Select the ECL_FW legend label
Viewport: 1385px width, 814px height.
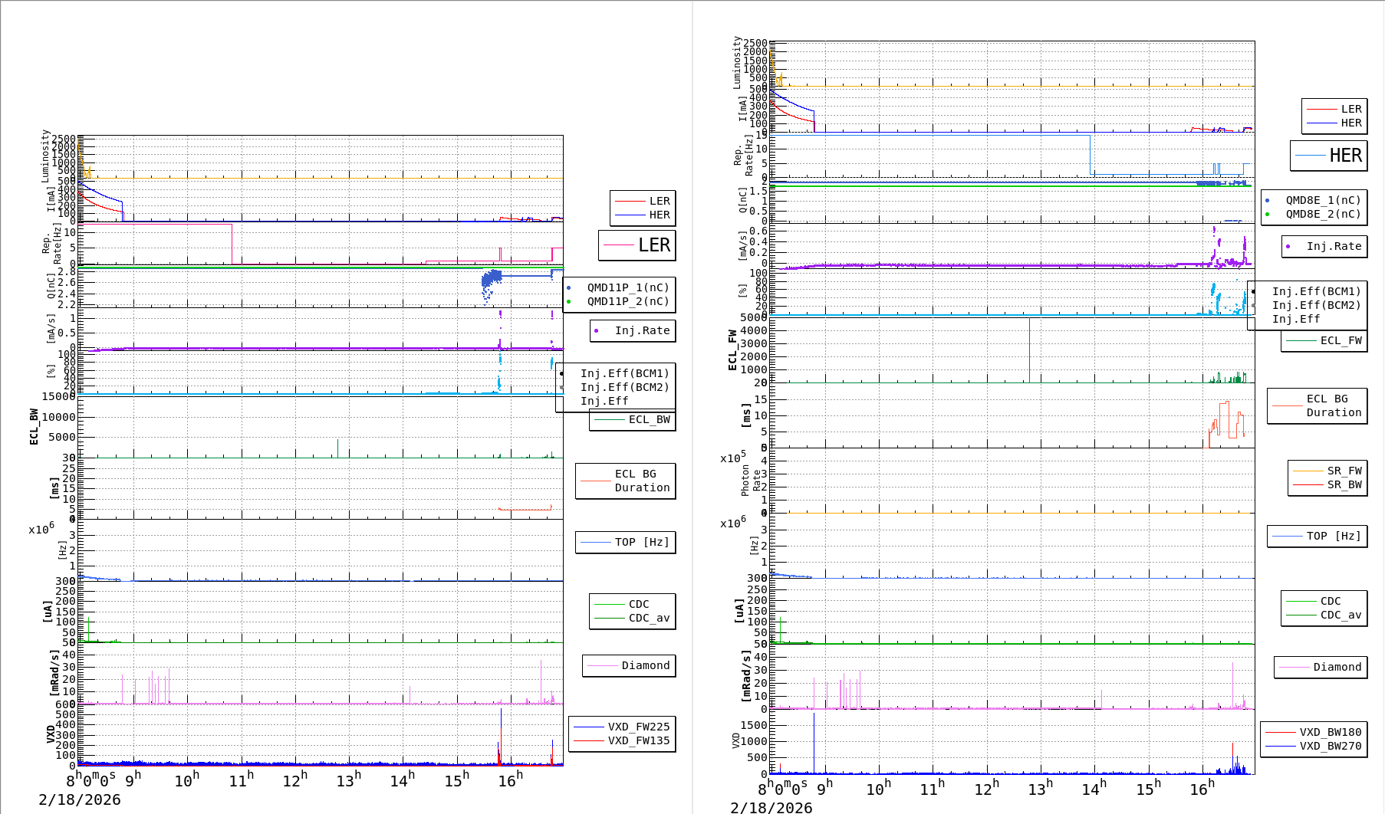pyautogui.click(x=1341, y=340)
